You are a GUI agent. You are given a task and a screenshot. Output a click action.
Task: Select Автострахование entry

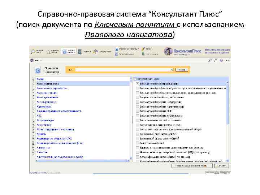click(x=47, y=97)
